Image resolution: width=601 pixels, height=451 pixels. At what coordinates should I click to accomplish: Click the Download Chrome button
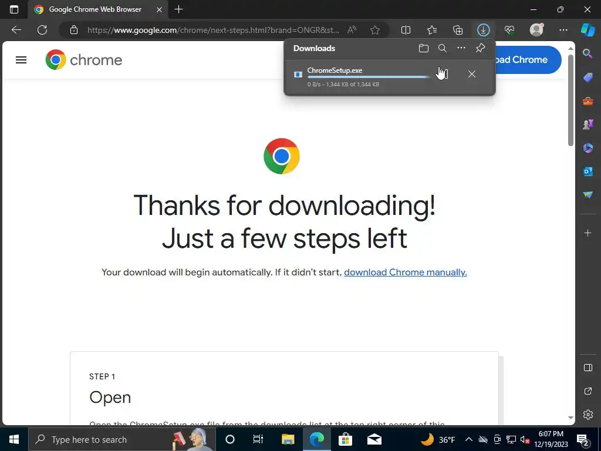(528, 60)
